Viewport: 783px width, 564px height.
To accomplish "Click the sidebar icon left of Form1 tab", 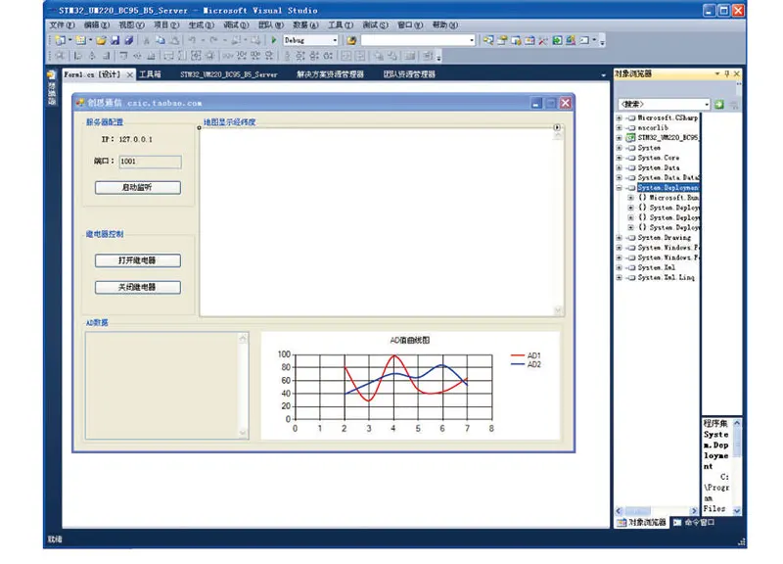I will tap(51, 75).
